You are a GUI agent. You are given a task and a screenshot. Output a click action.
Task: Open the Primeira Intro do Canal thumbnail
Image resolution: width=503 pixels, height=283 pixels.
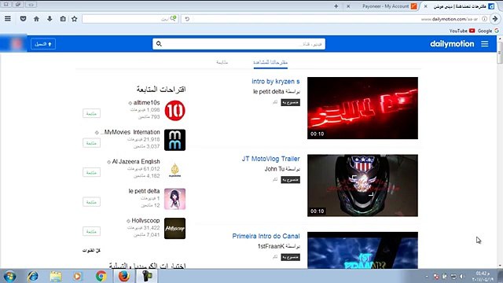362,250
